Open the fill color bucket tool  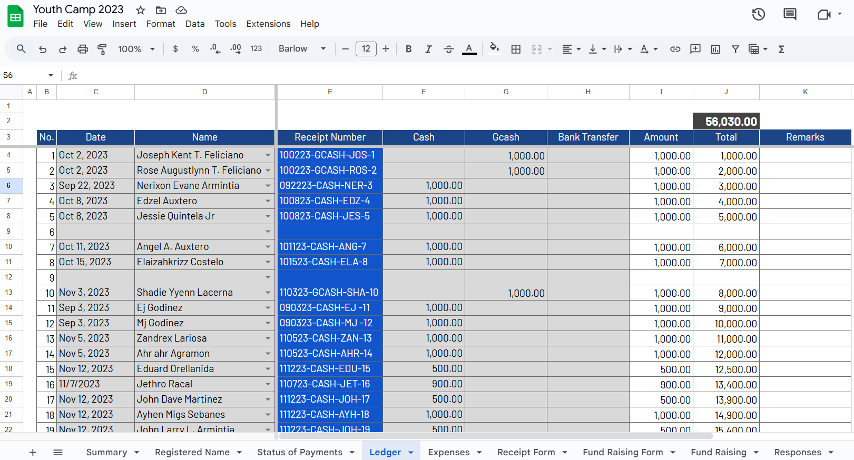(494, 48)
